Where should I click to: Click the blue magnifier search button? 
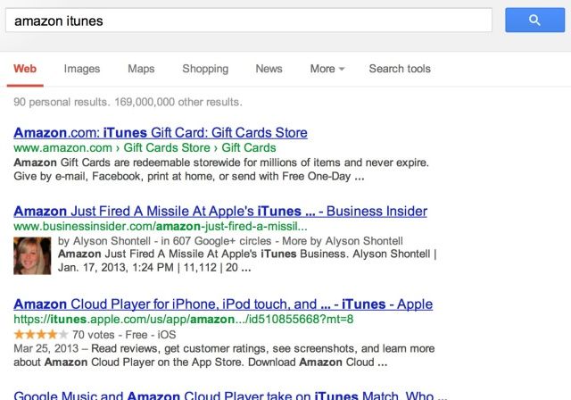pyautogui.click(x=534, y=20)
